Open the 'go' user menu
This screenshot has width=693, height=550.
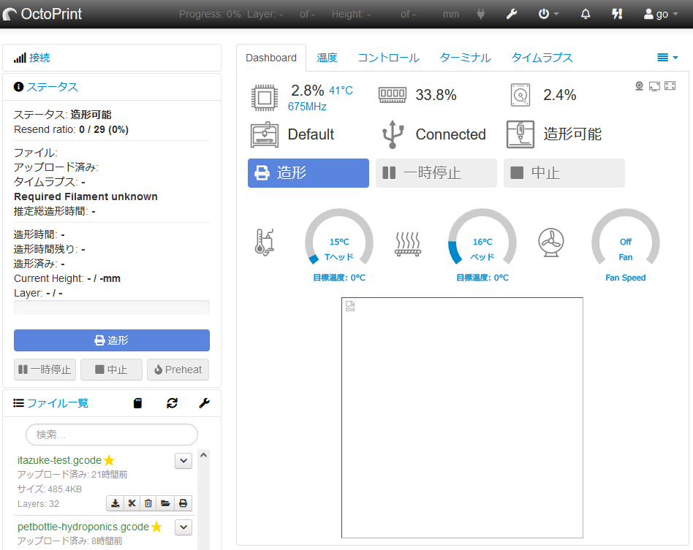(x=661, y=14)
